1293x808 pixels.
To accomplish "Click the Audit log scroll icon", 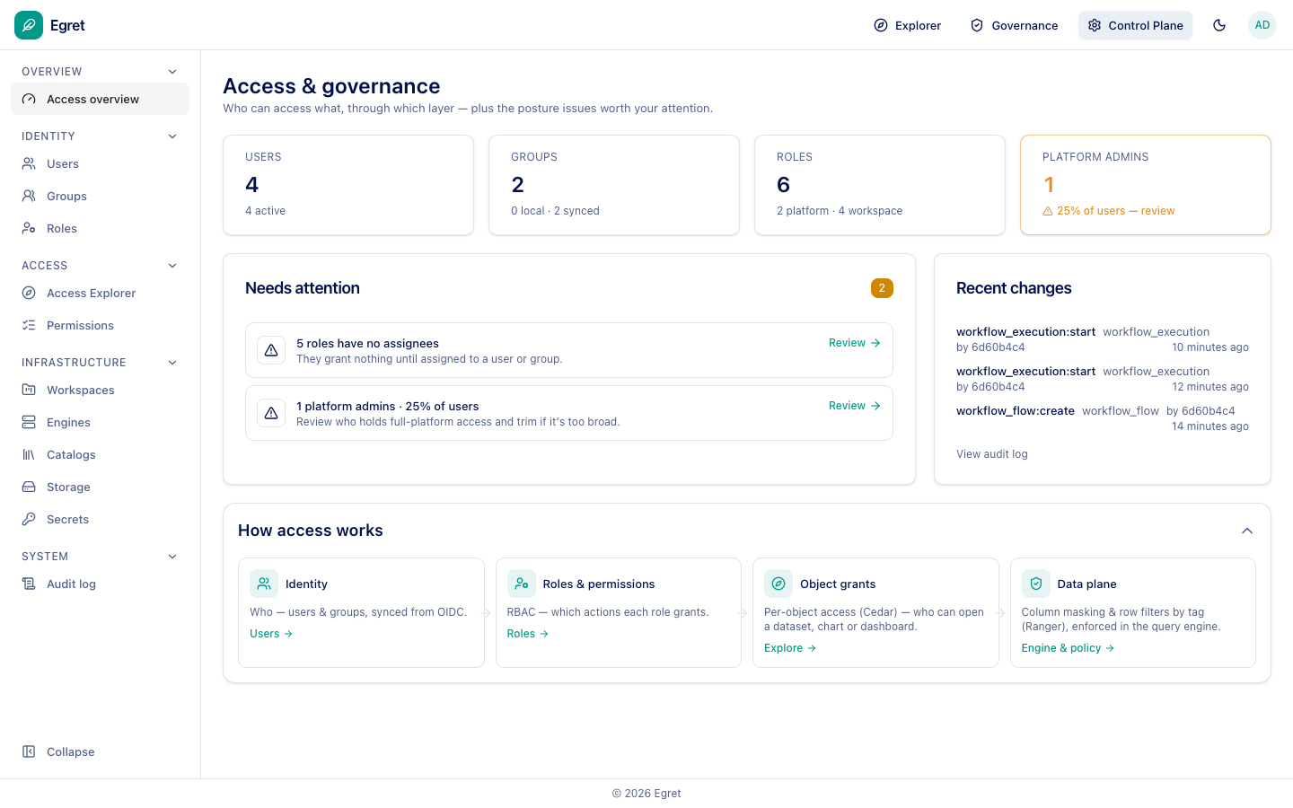I will [x=29, y=584].
